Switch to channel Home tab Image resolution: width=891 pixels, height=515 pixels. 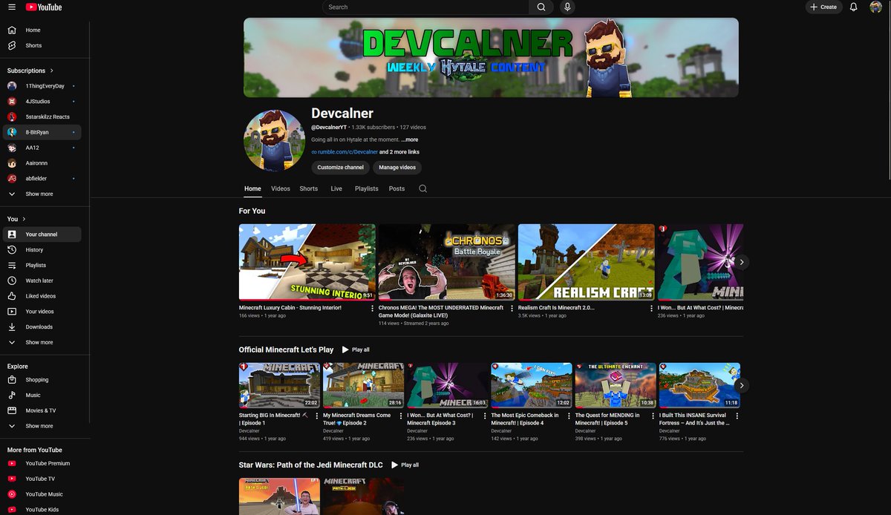tap(252, 188)
